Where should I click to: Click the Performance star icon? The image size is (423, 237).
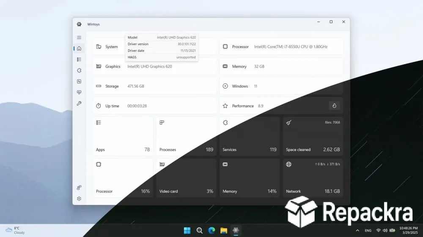(x=225, y=106)
